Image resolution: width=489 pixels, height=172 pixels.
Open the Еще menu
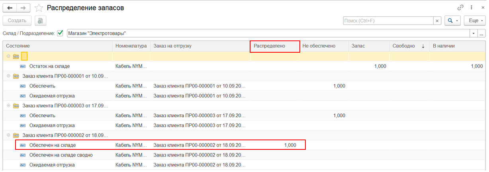474,21
